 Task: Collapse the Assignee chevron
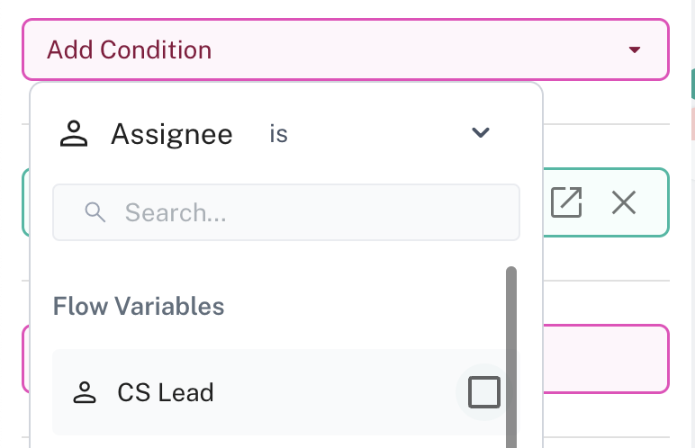481,133
